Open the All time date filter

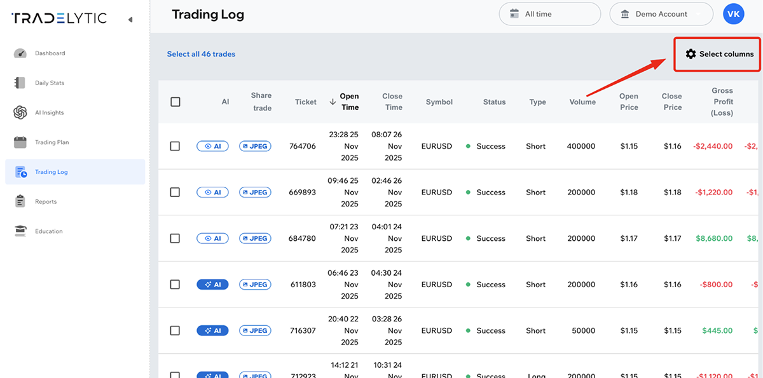coord(549,13)
